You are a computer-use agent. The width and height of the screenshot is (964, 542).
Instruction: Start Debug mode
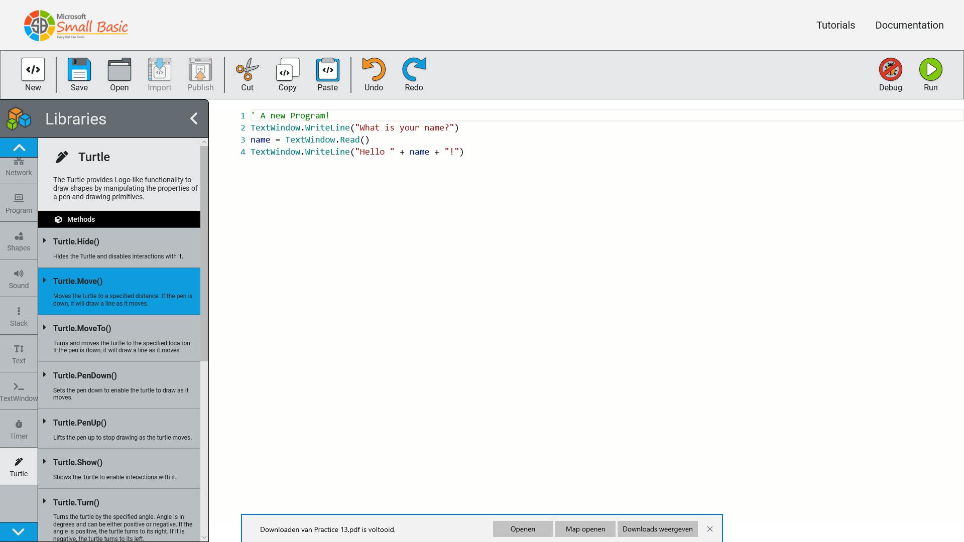click(890, 69)
